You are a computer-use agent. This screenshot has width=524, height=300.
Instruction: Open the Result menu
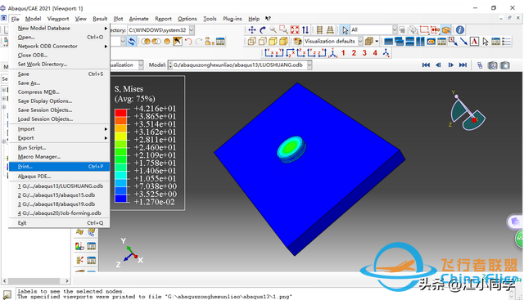pyautogui.click(x=100, y=19)
